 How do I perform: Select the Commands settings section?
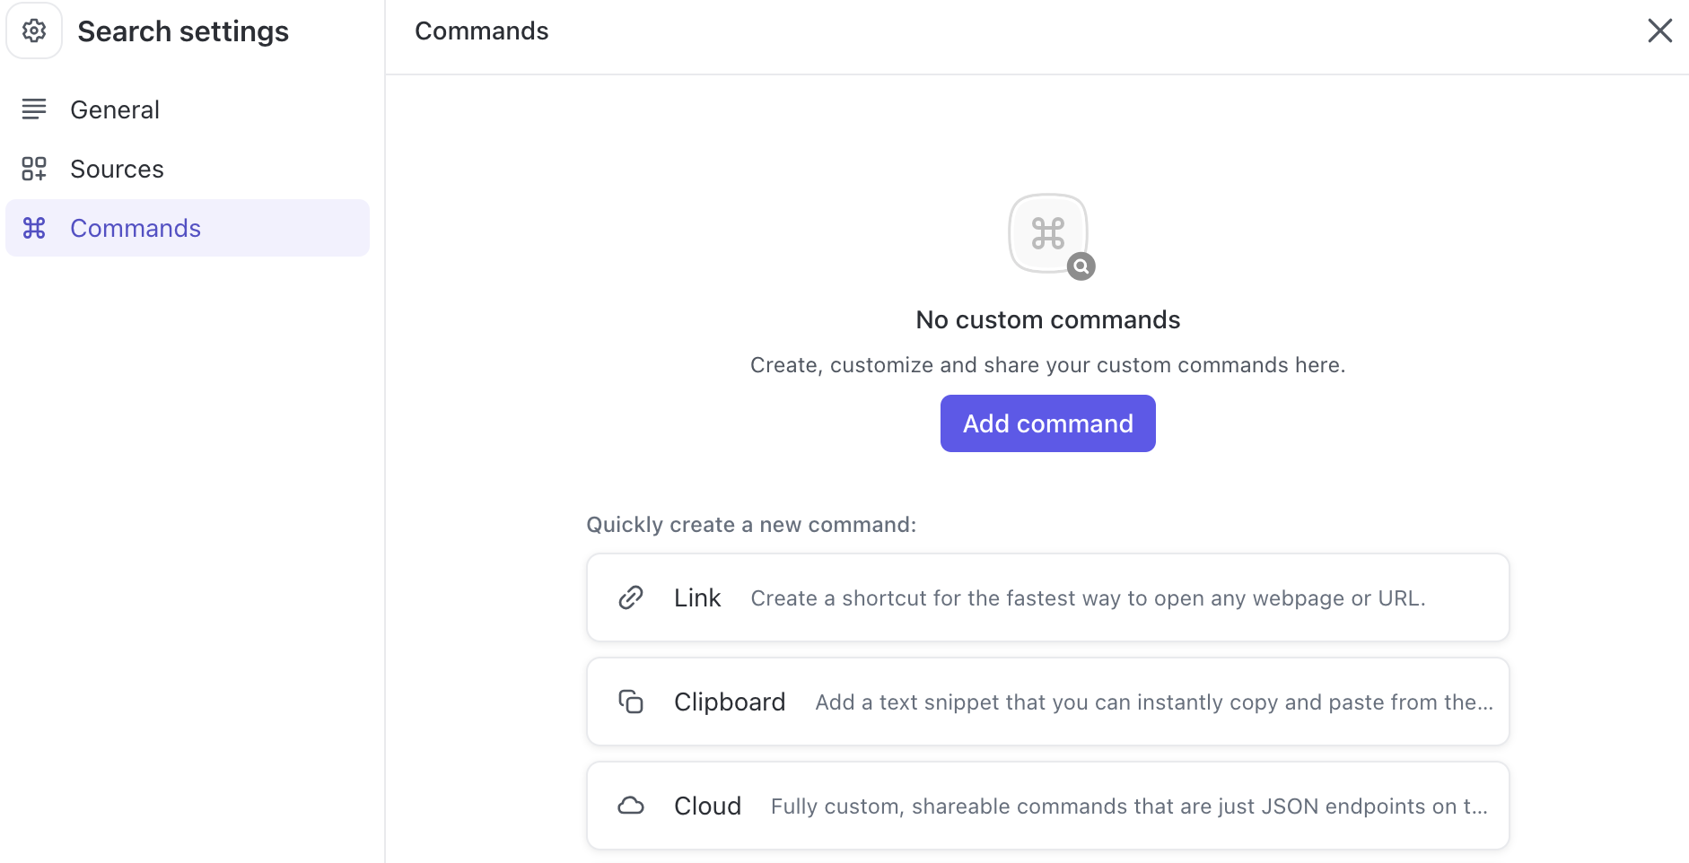pyautogui.click(x=136, y=228)
